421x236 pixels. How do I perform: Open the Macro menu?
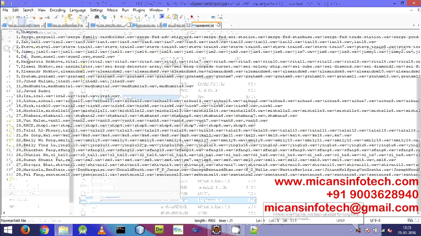pos(112,10)
